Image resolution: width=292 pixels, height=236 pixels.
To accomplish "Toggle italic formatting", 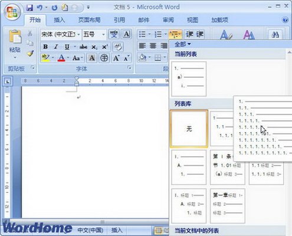I will (56, 47).
